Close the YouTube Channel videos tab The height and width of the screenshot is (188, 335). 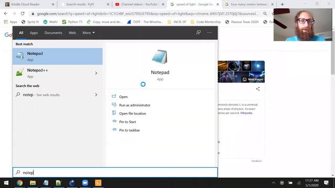[163, 4]
